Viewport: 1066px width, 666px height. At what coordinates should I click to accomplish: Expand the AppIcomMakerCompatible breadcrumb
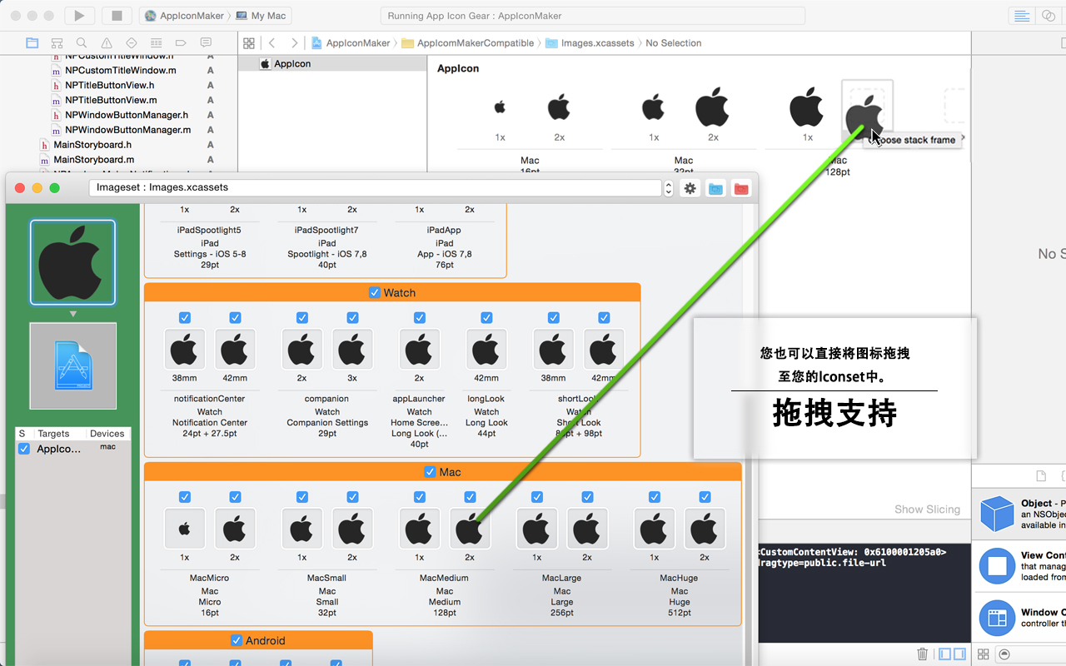pyautogui.click(x=469, y=43)
